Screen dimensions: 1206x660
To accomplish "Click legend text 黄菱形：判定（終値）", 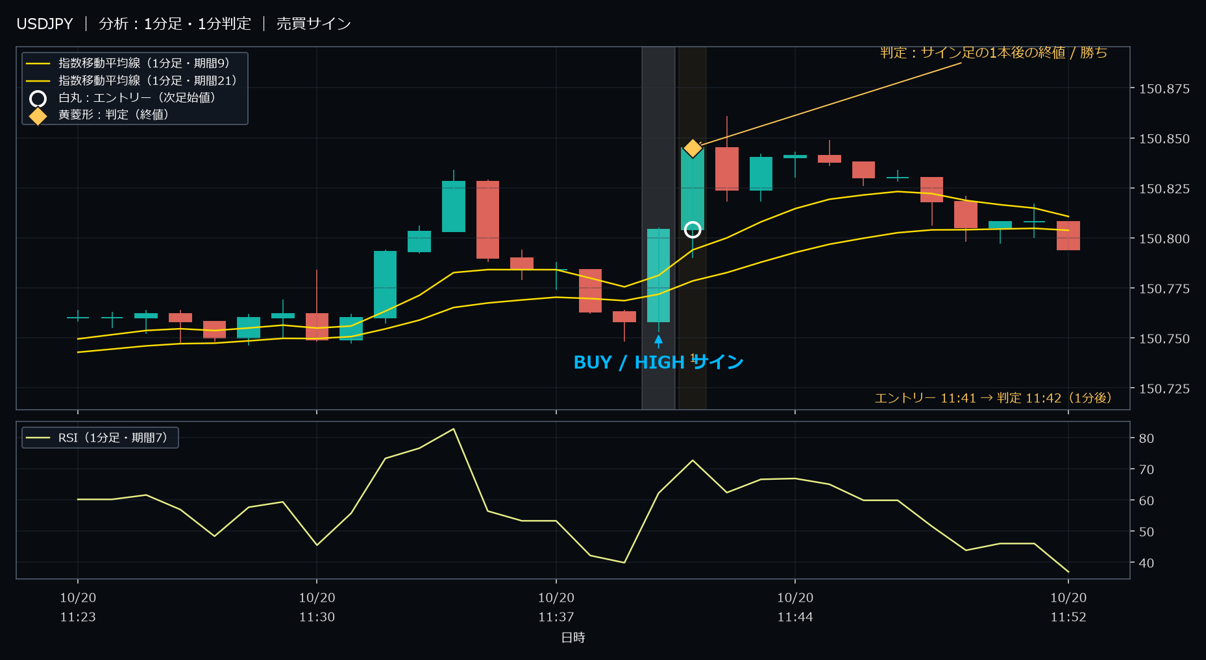I will [114, 114].
